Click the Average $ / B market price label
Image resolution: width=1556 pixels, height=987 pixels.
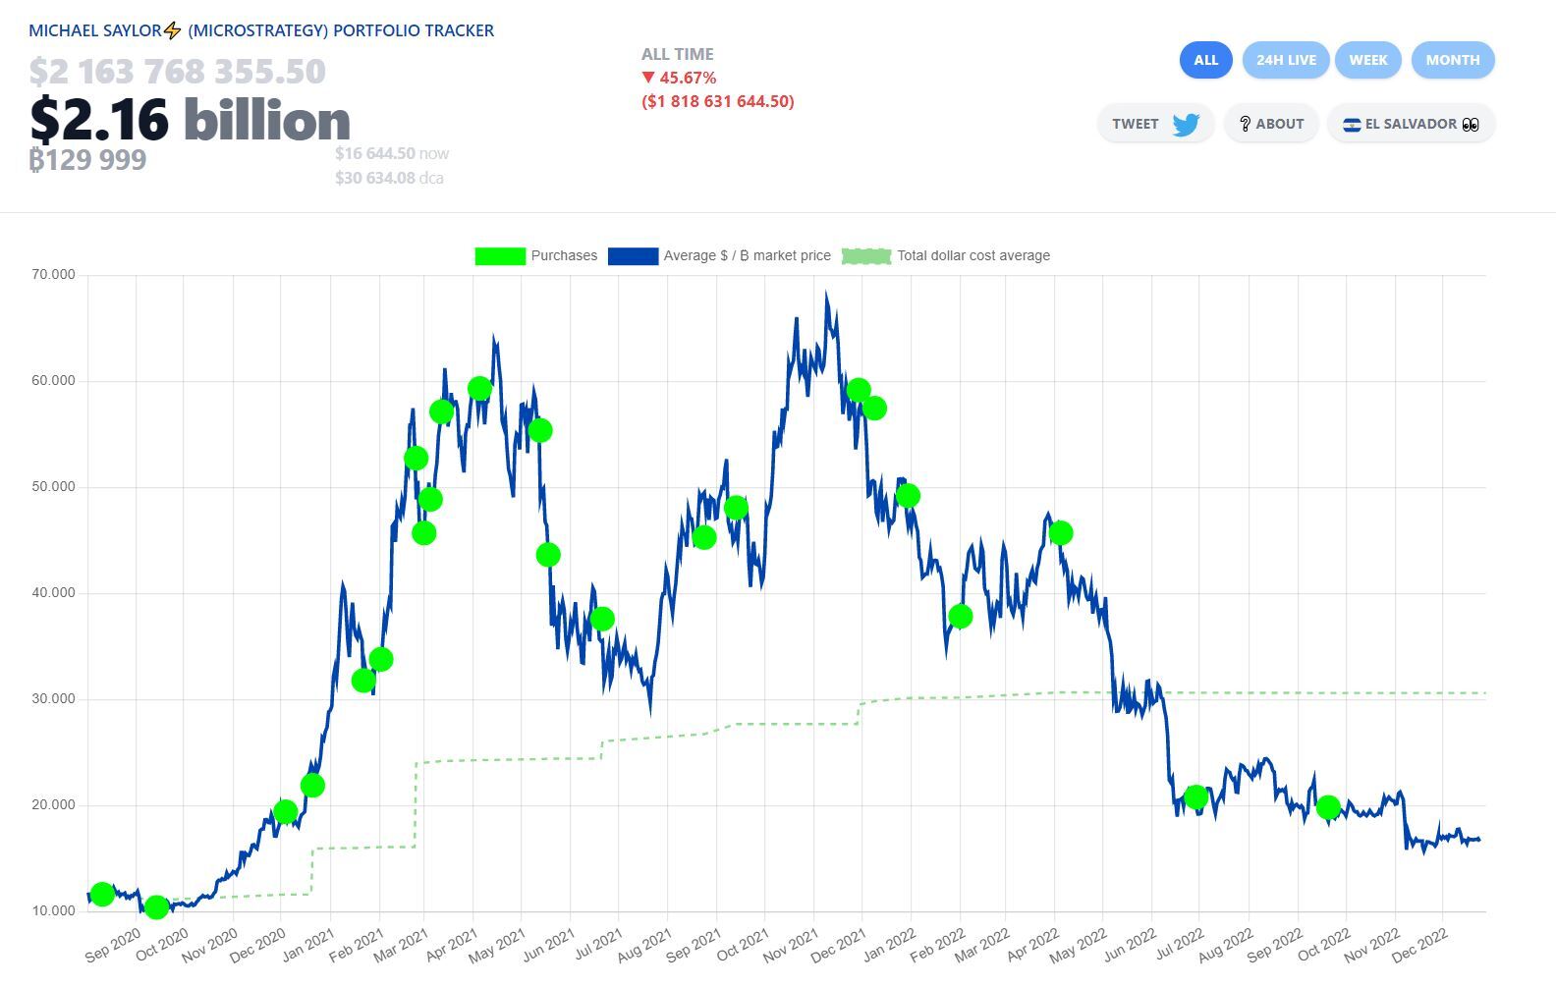tap(747, 255)
